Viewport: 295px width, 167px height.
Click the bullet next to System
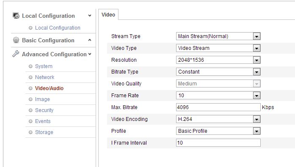[x=30, y=66]
